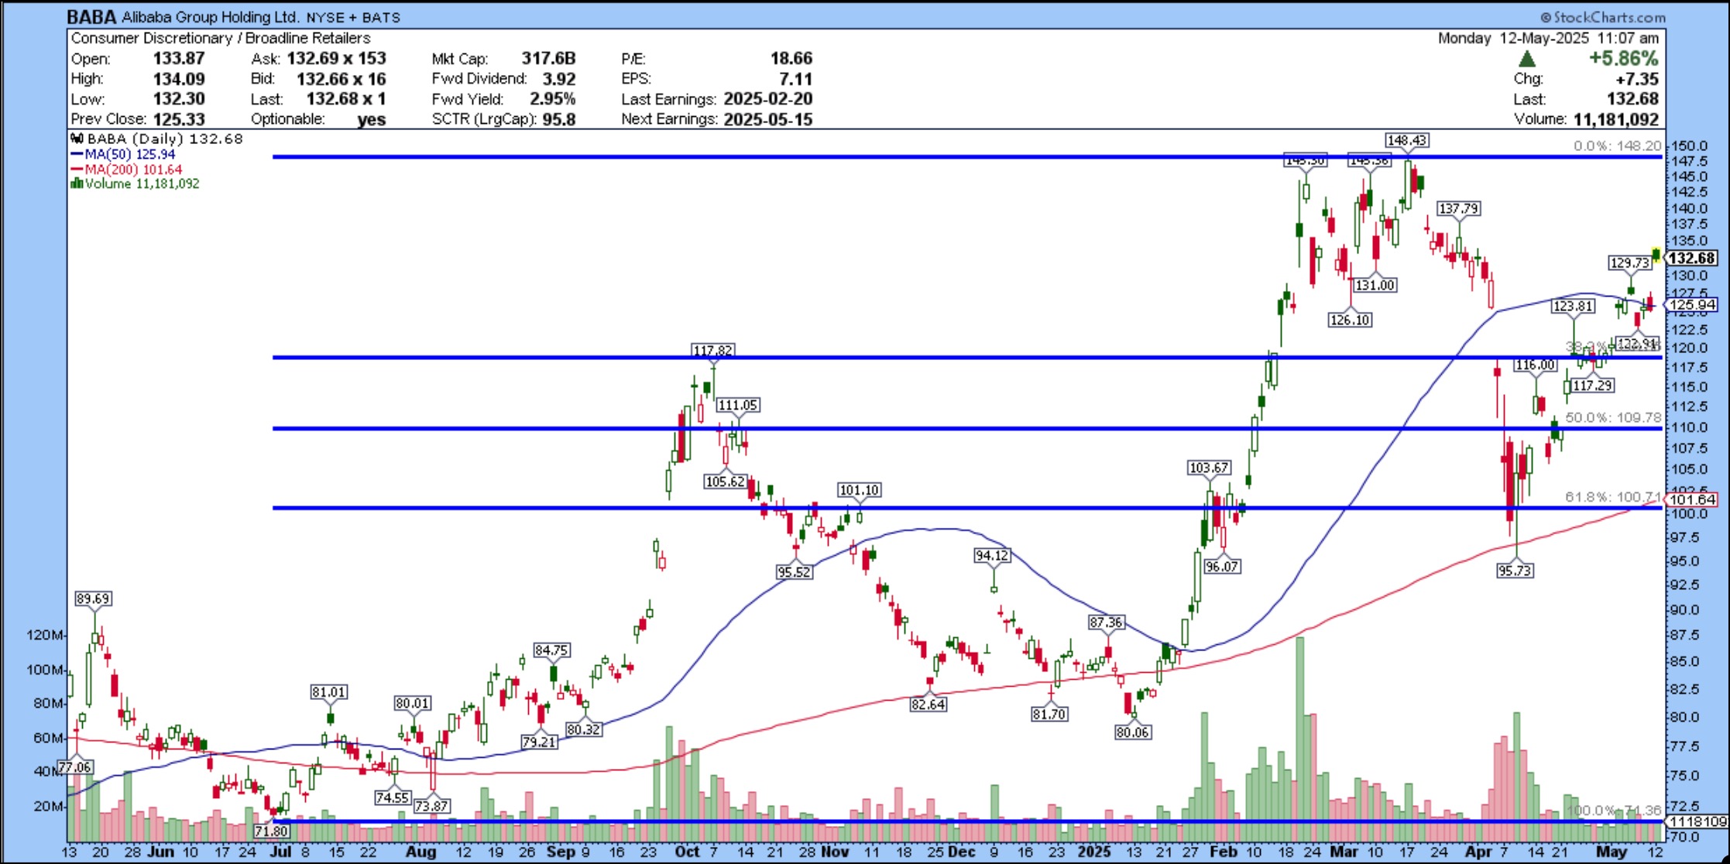Screen dimensions: 1730x864
Task: Click the P/E value 18.66
Action: (791, 58)
